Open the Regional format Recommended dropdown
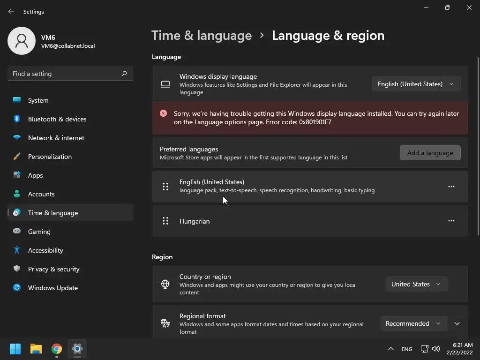 point(413,323)
